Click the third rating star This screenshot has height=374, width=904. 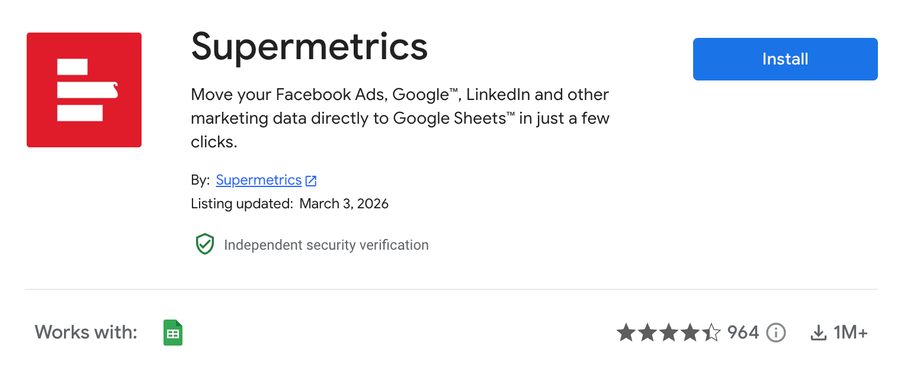tap(669, 333)
